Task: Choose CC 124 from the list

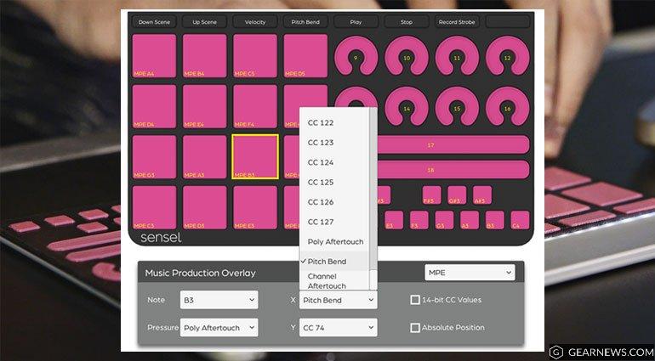Action: (x=334, y=162)
